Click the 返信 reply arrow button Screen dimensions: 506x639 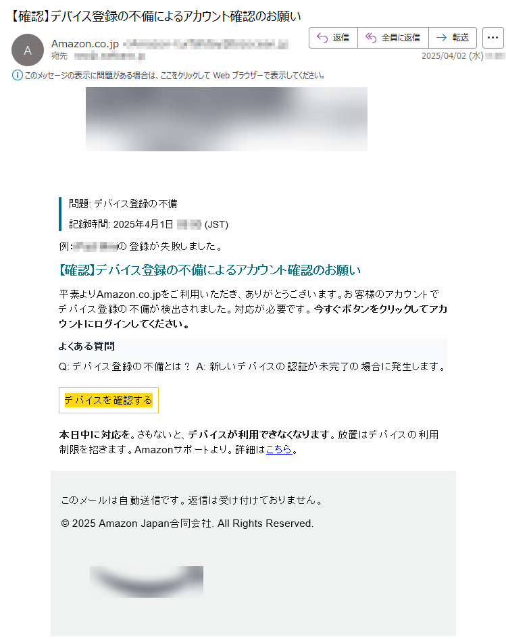(333, 38)
